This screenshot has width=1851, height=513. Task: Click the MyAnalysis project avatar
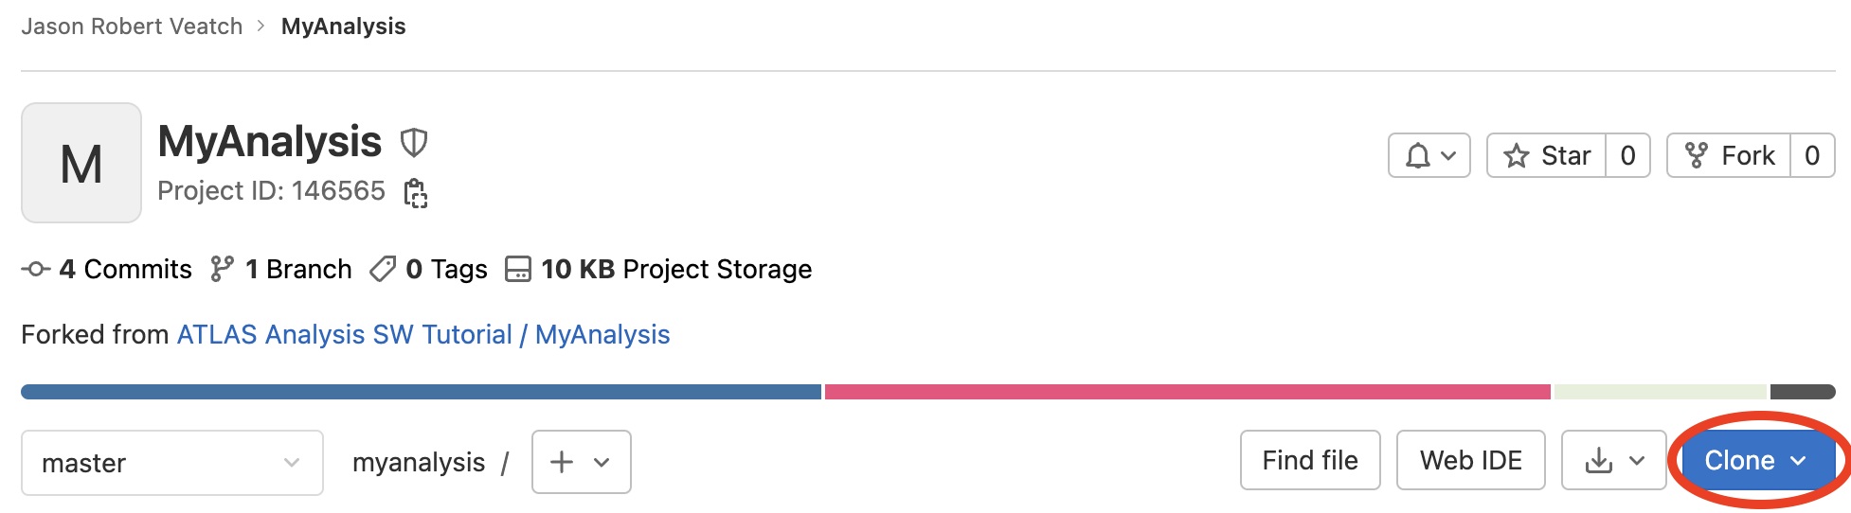point(81,163)
